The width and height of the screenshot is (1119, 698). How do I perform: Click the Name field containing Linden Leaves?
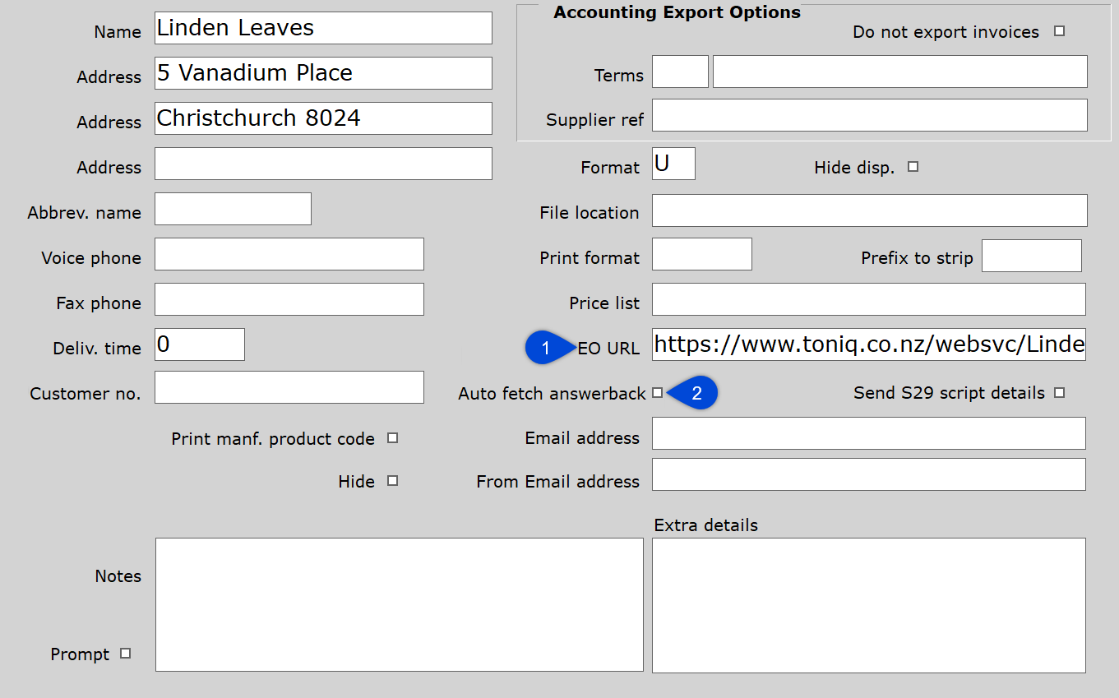pos(323,28)
